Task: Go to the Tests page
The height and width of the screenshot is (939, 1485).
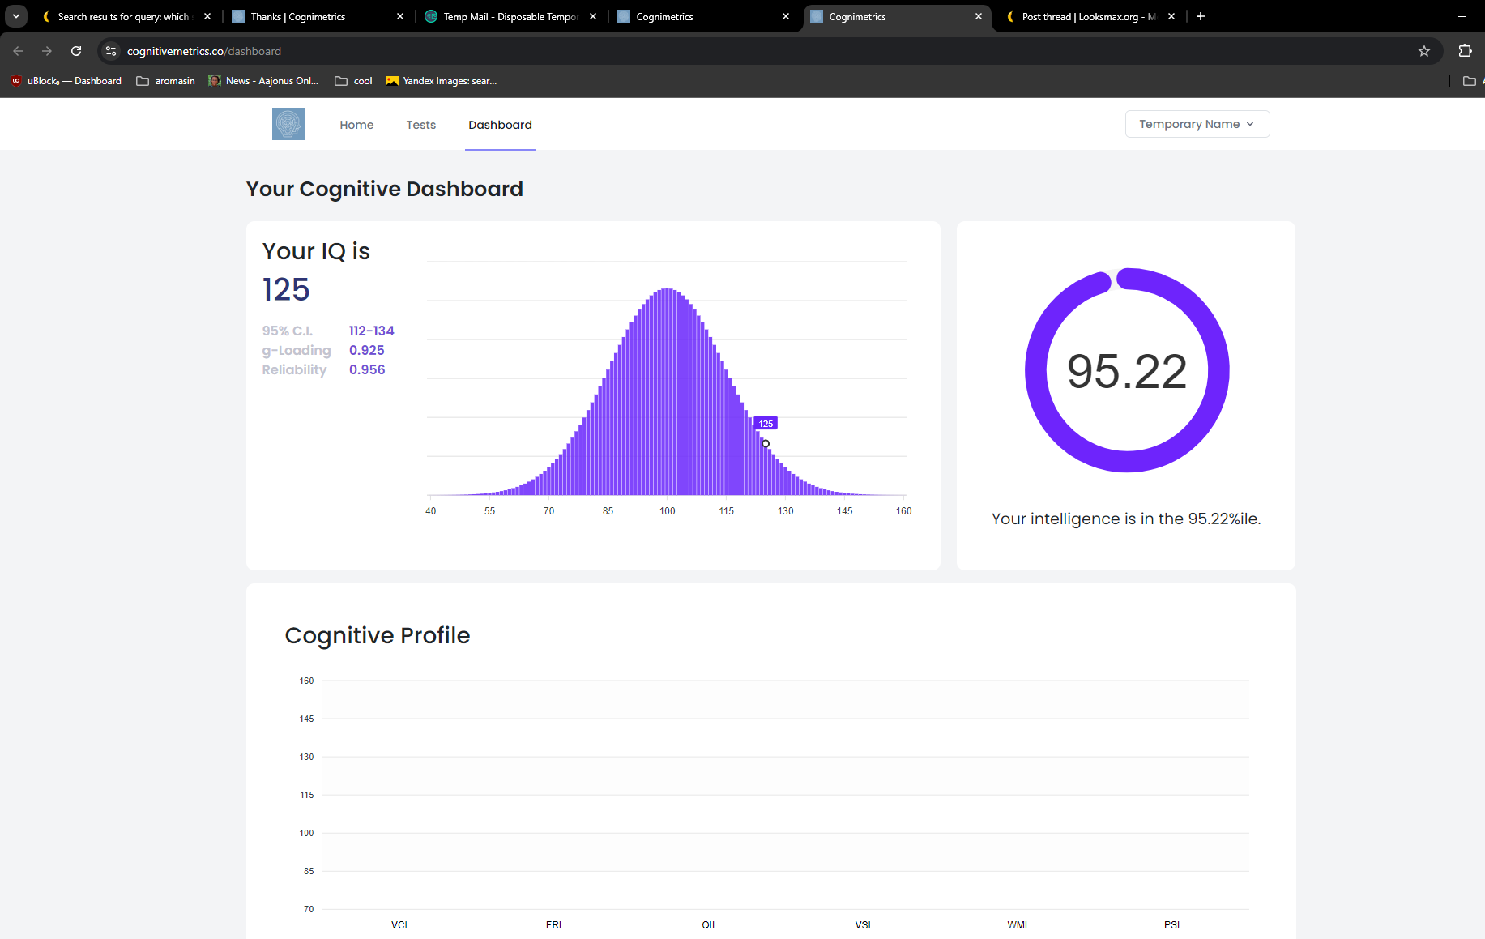Action: point(420,125)
